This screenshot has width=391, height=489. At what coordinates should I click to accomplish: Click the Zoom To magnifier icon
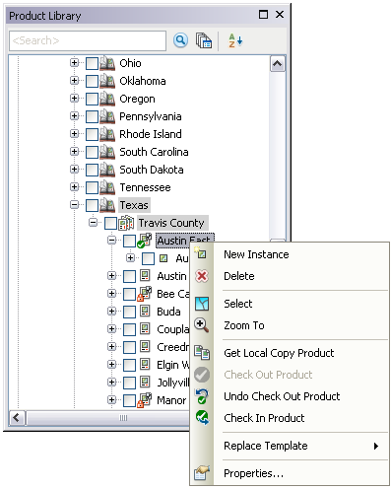pos(202,325)
